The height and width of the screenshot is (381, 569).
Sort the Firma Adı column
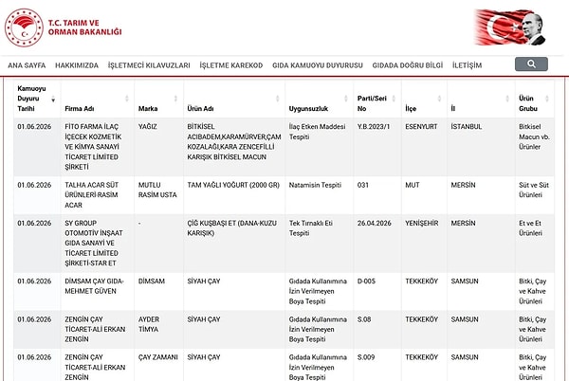coord(127,99)
